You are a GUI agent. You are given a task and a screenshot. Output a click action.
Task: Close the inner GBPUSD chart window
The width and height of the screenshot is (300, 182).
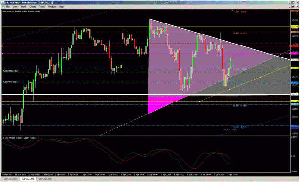(297, 7)
